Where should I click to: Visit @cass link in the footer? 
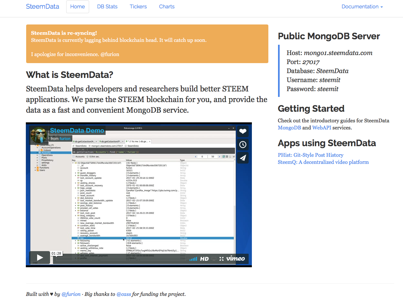coord(124,294)
